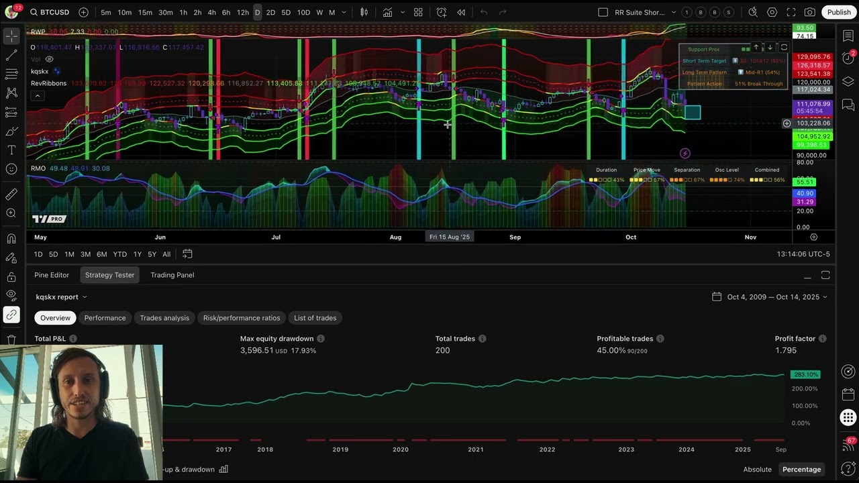Click the trash remove objects icon
The width and height of the screenshot is (859, 483).
coord(11,339)
